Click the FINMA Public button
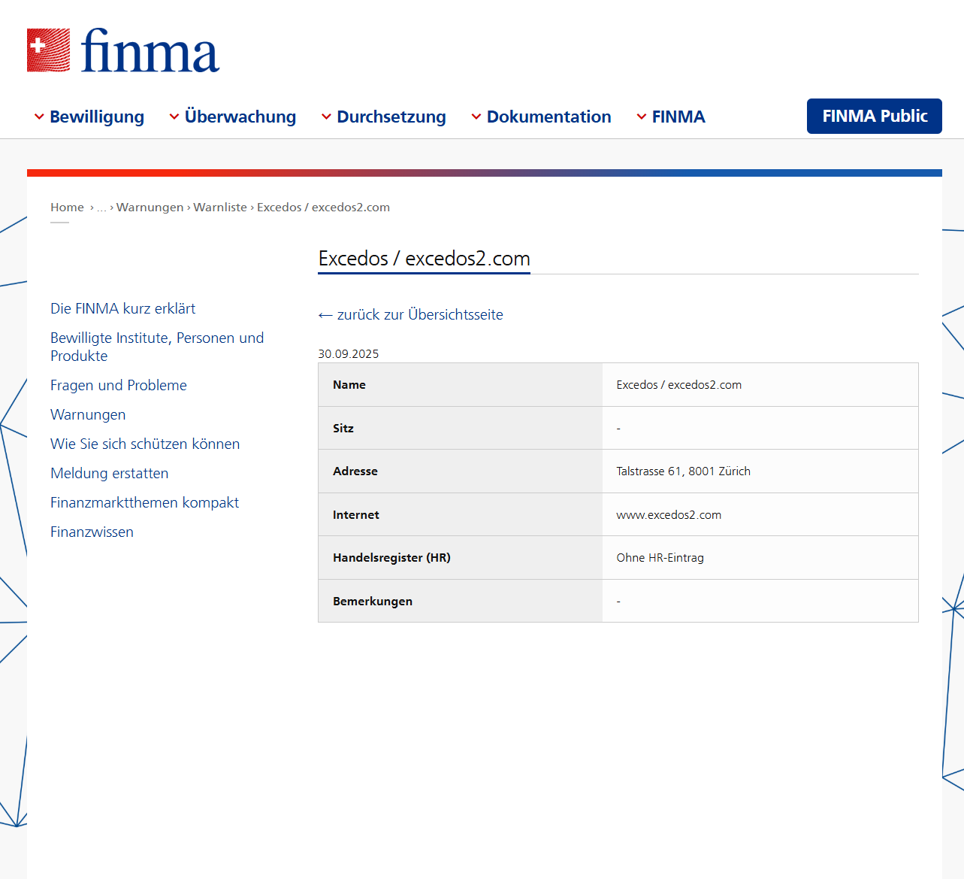The image size is (964, 879). click(875, 116)
